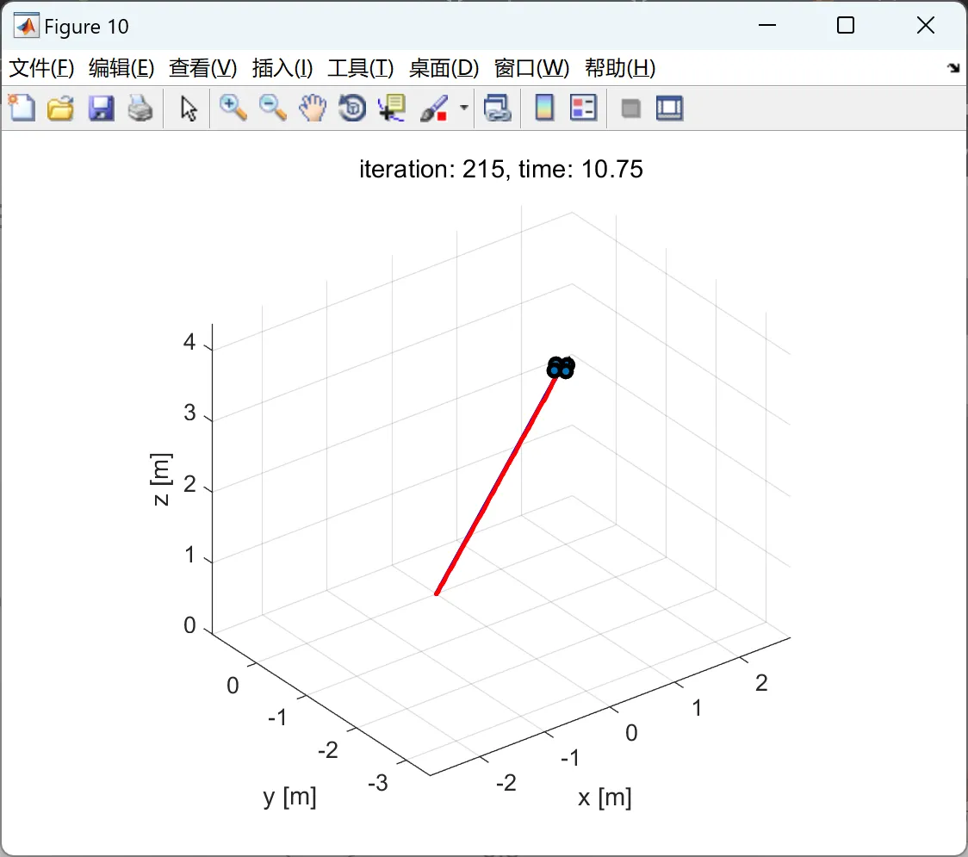Choose the Data Cursor tool

[x=392, y=108]
